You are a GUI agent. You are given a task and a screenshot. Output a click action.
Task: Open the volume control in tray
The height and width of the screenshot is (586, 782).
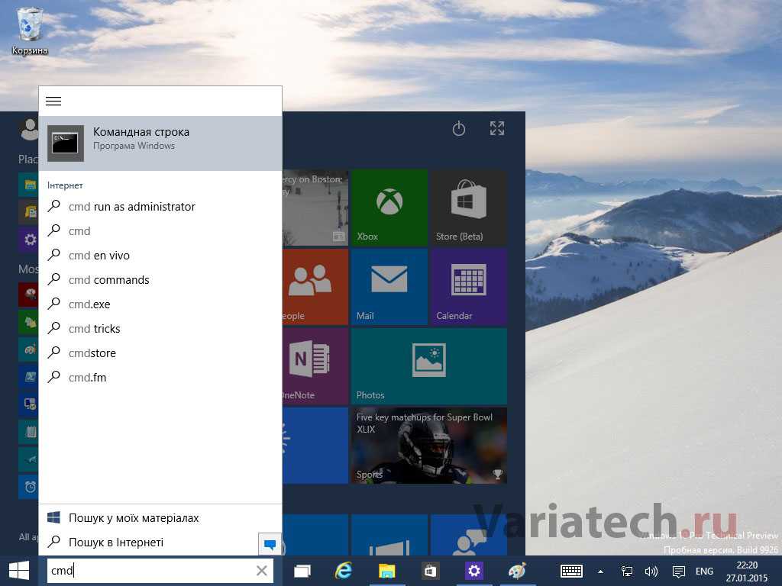pyautogui.click(x=651, y=572)
